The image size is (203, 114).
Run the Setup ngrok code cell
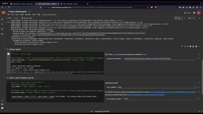tap(9, 54)
